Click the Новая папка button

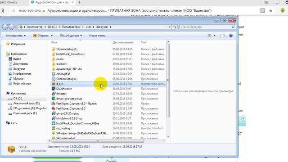coord(97,36)
